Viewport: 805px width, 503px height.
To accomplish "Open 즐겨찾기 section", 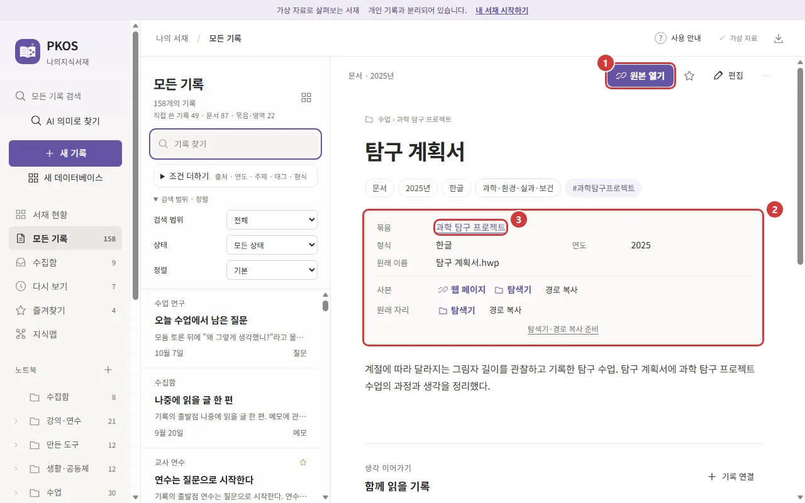I will tap(65, 311).
